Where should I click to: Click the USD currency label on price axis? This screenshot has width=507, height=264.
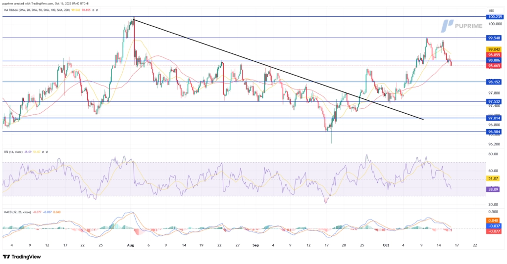pos(491,11)
